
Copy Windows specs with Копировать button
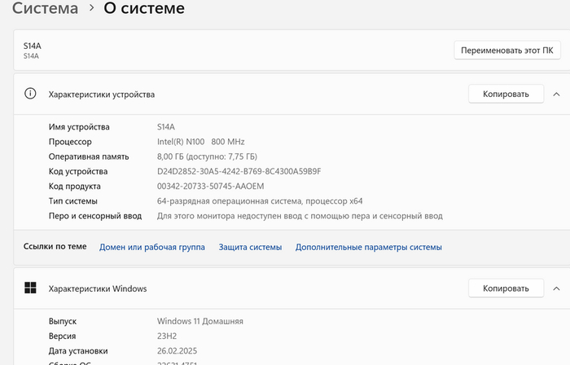(506, 288)
